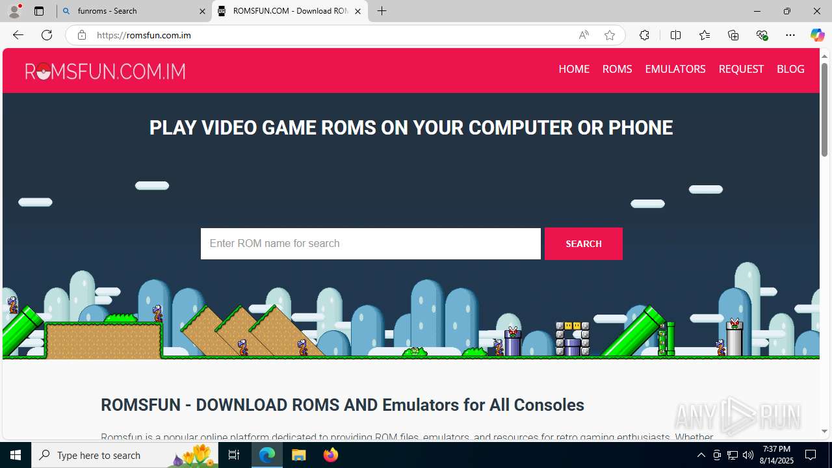This screenshot has height=468, width=832.
Task: Open the Favorites list
Action: [x=705, y=35]
